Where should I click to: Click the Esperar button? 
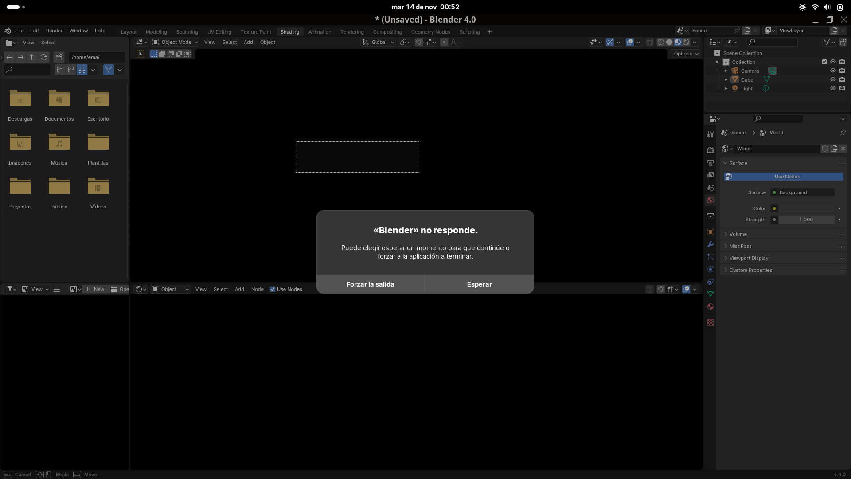[480, 284]
